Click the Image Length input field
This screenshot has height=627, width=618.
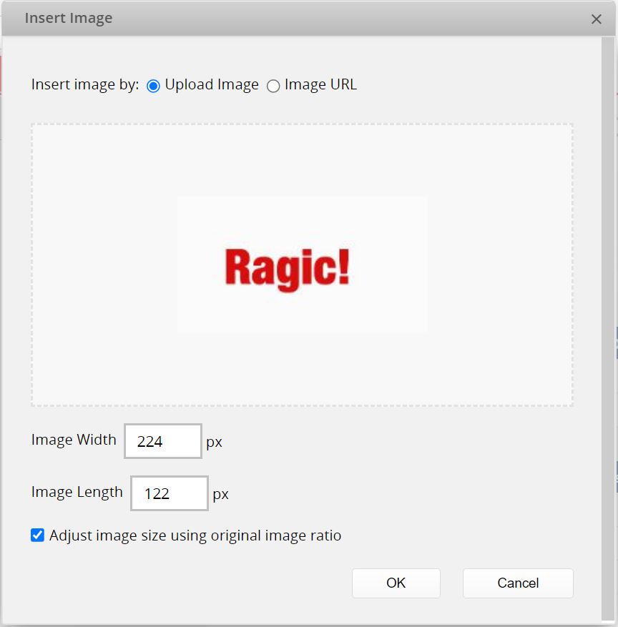click(170, 493)
